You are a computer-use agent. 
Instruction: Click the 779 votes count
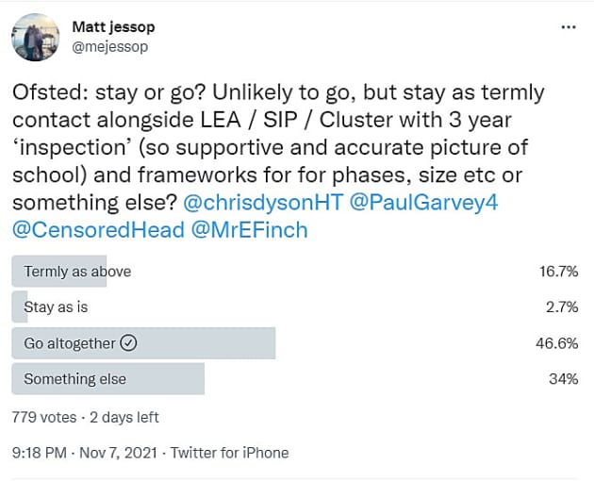[41, 416]
